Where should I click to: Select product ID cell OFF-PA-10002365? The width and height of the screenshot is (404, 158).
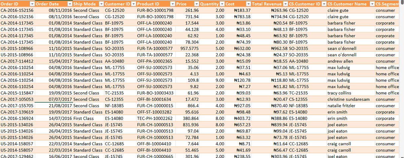(156, 61)
